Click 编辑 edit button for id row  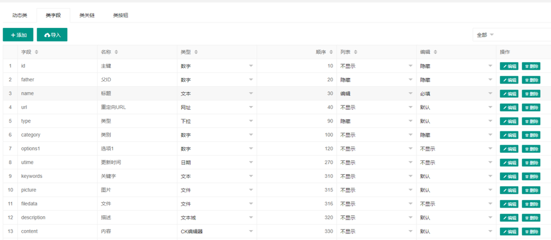pyautogui.click(x=509, y=66)
